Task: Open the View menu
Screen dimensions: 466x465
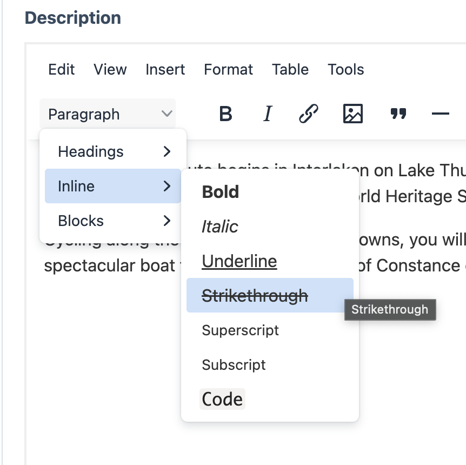Action: coord(110,69)
